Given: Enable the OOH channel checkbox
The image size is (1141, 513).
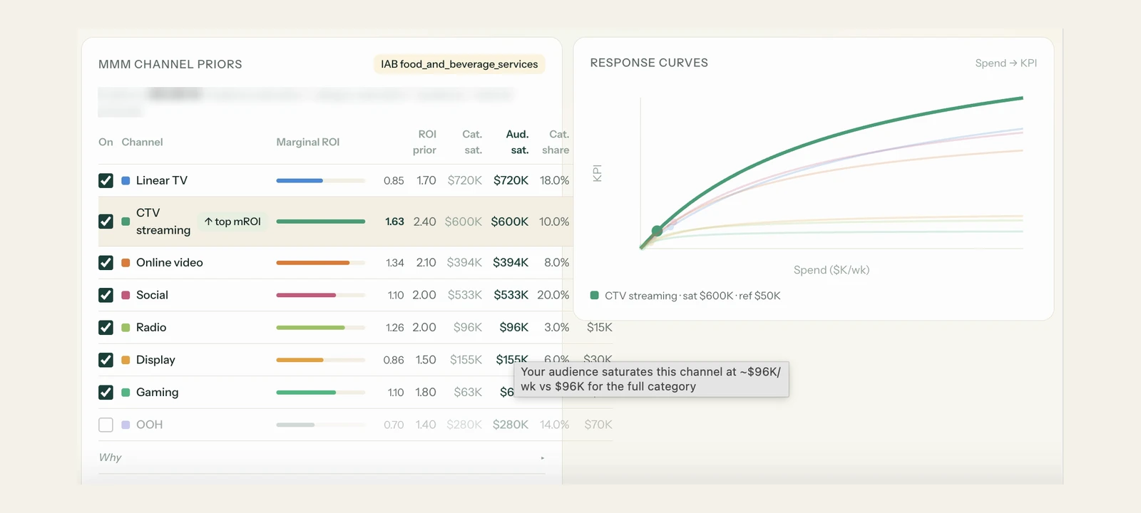Looking at the screenshot, I should 106,425.
